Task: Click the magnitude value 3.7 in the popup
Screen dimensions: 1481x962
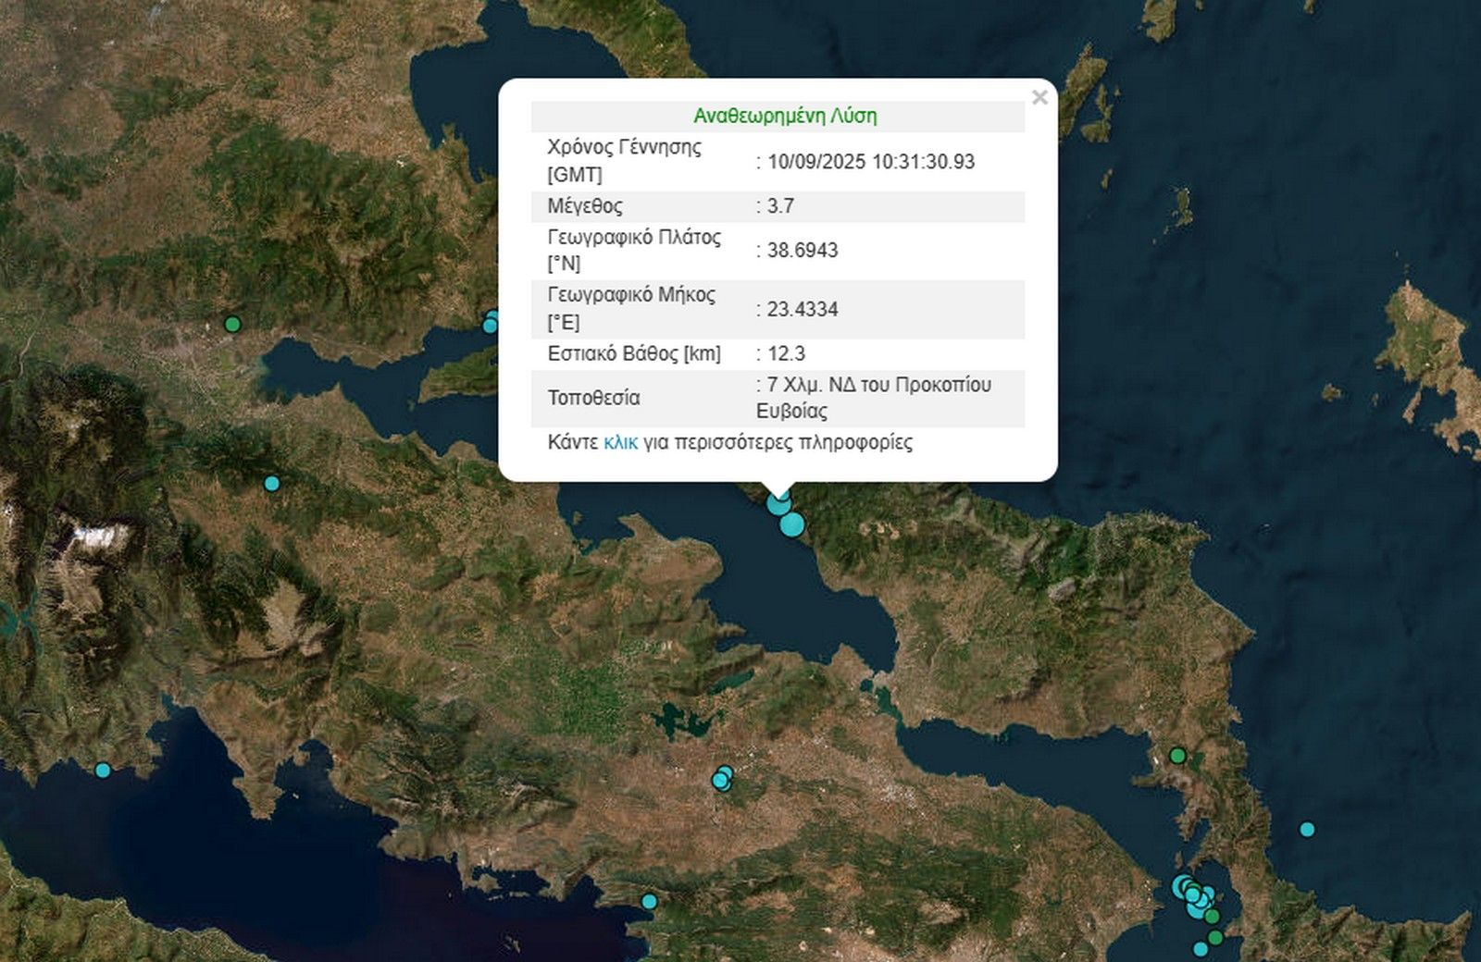Action: (780, 205)
